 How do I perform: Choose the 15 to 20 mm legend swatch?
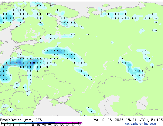click(40, 123)
